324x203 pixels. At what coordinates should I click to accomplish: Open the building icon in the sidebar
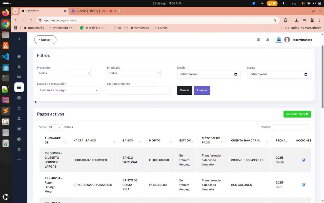point(19,66)
